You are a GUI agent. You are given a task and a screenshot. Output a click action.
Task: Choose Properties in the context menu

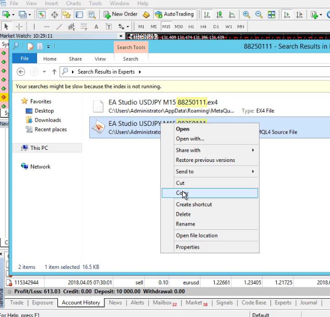(x=209, y=247)
